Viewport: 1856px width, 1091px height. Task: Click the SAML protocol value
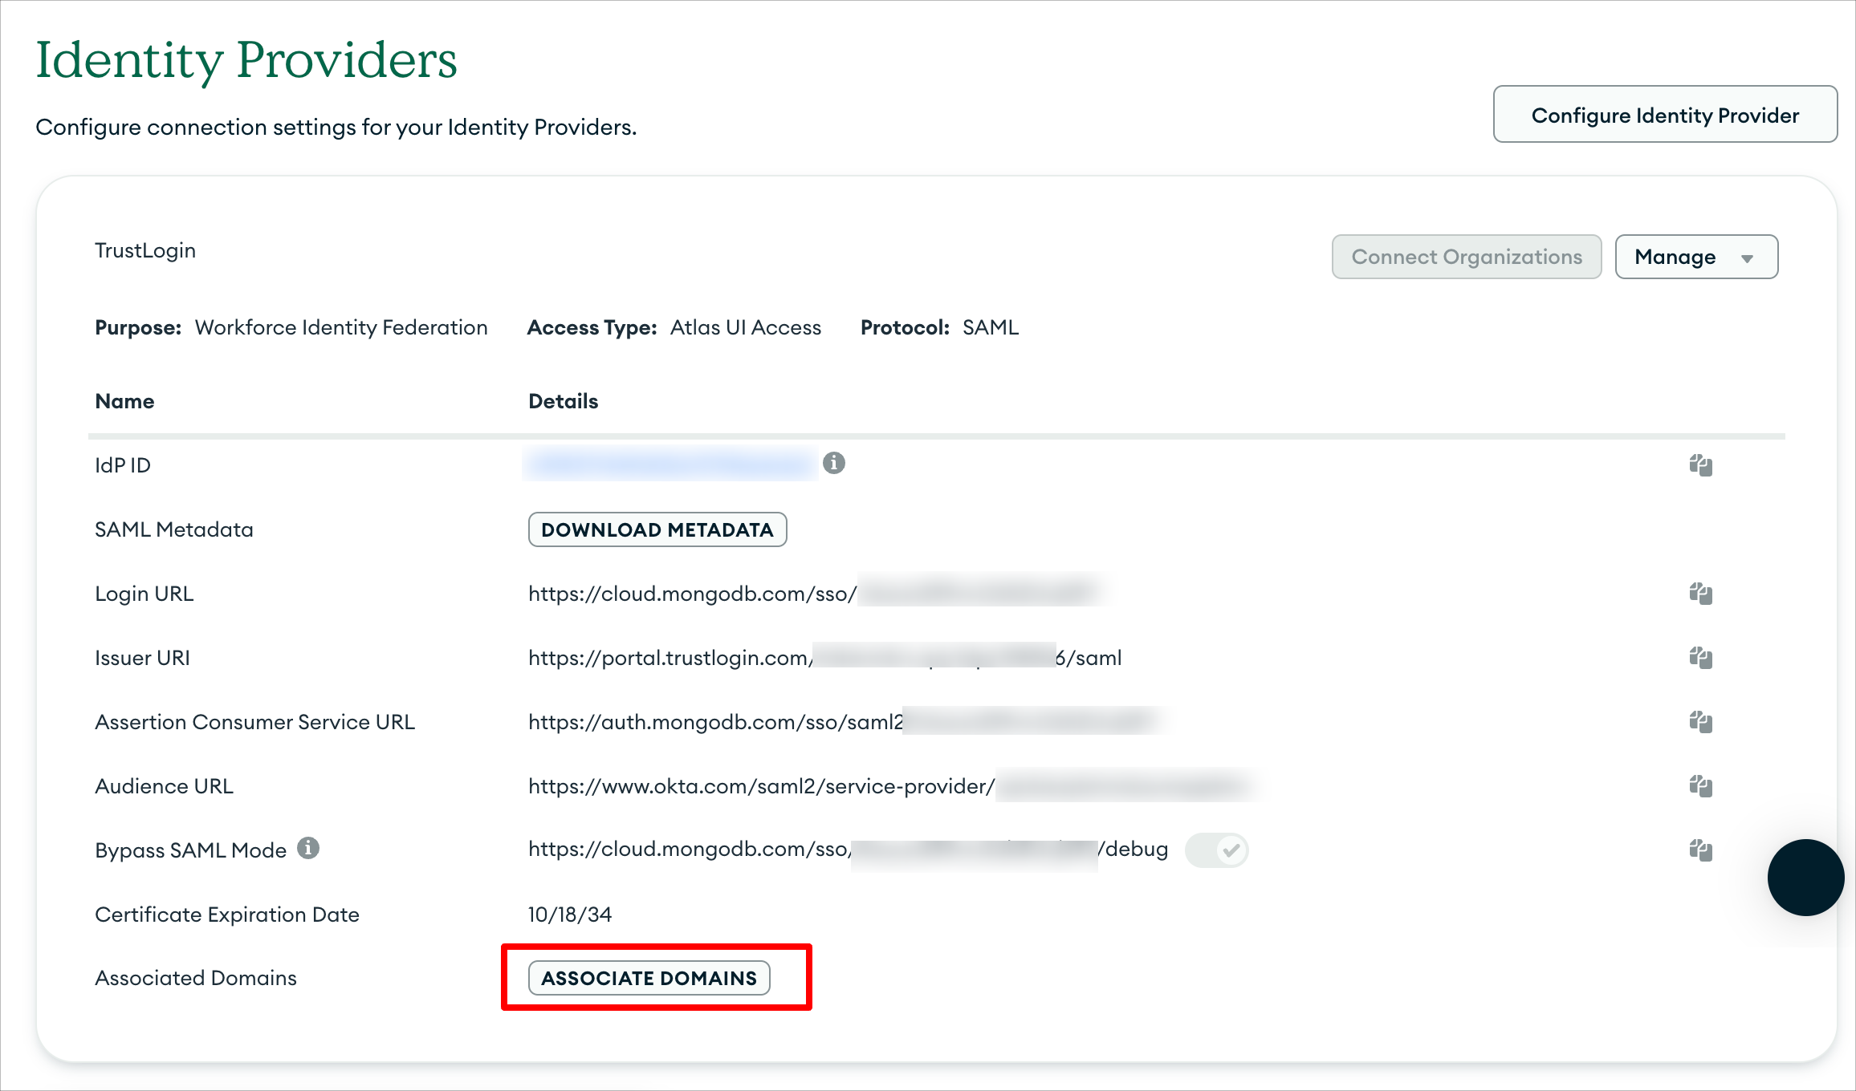click(991, 327)
